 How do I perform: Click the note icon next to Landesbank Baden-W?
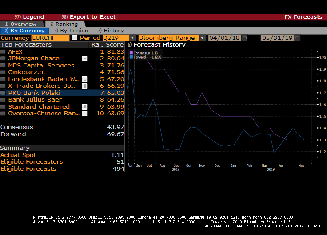click(84, 79)
